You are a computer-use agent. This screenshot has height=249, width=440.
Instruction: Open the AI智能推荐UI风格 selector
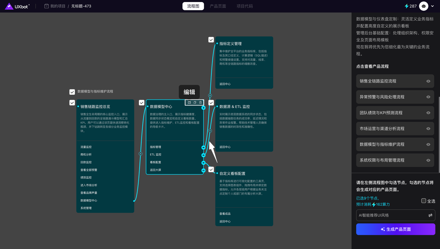tap(391, 215)
